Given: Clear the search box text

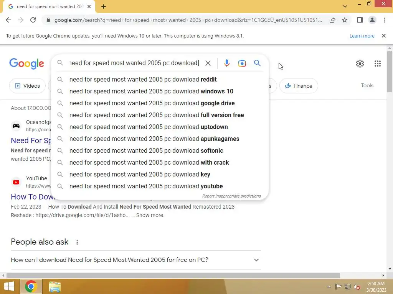Looking at the screenshot, I should point(208,63).
